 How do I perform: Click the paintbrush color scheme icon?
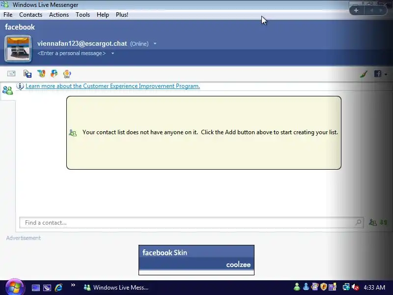click(364, 74)
